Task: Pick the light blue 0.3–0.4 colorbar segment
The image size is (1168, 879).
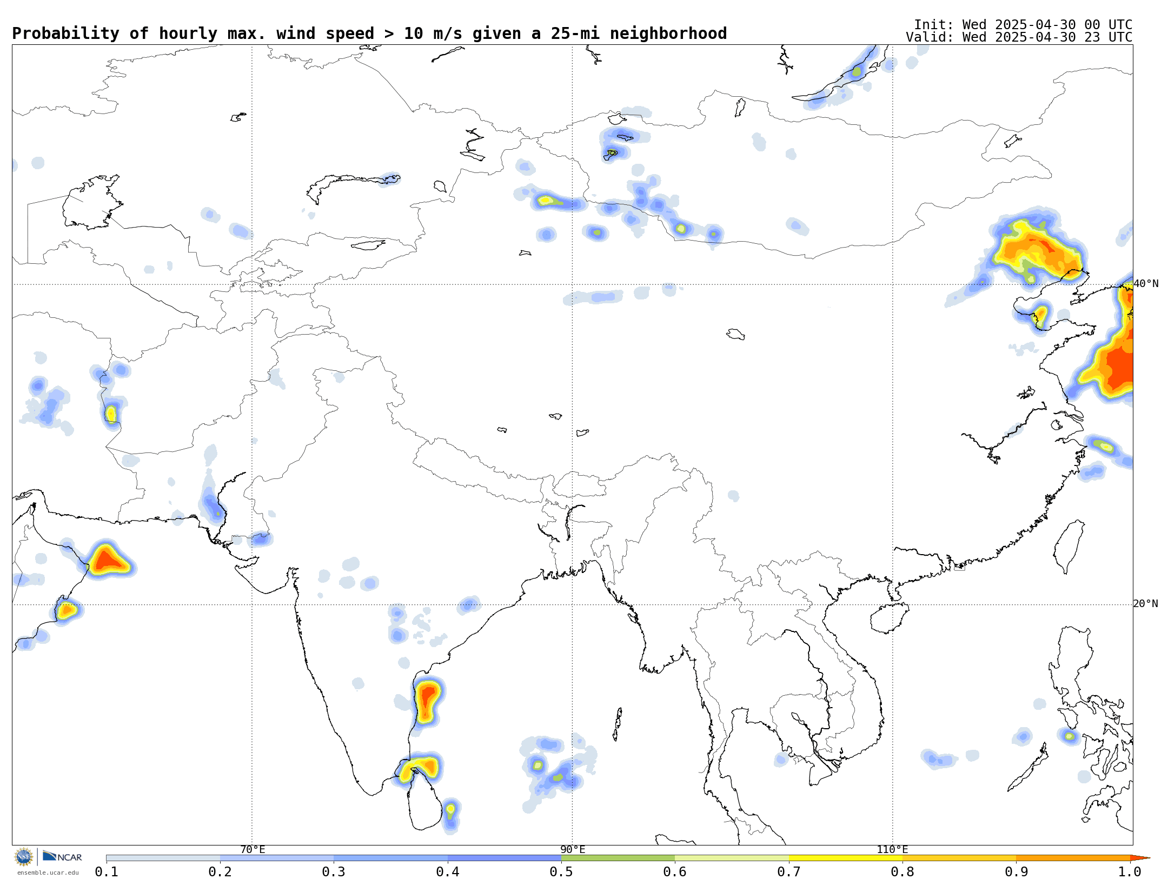Action: click(x=390, y=858)
